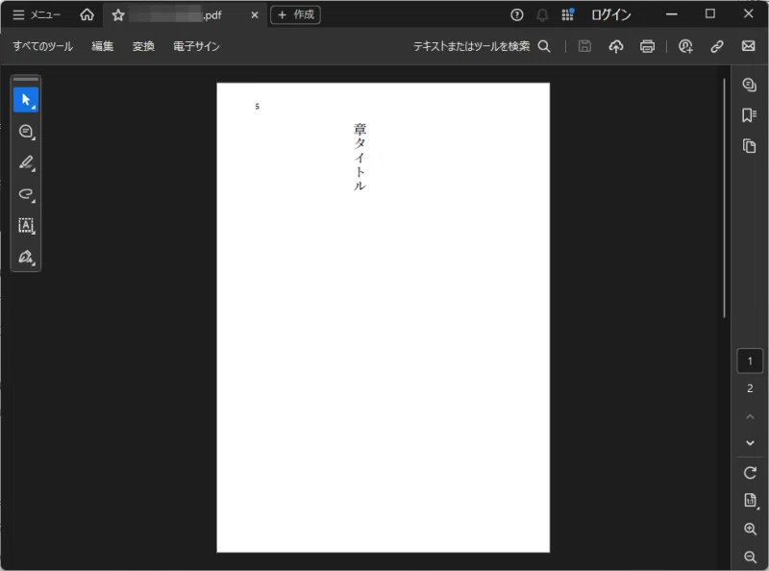Click the テキストまたはツールを検索 search field
Screen dimensions: 769x571
(x=471, y=46)
